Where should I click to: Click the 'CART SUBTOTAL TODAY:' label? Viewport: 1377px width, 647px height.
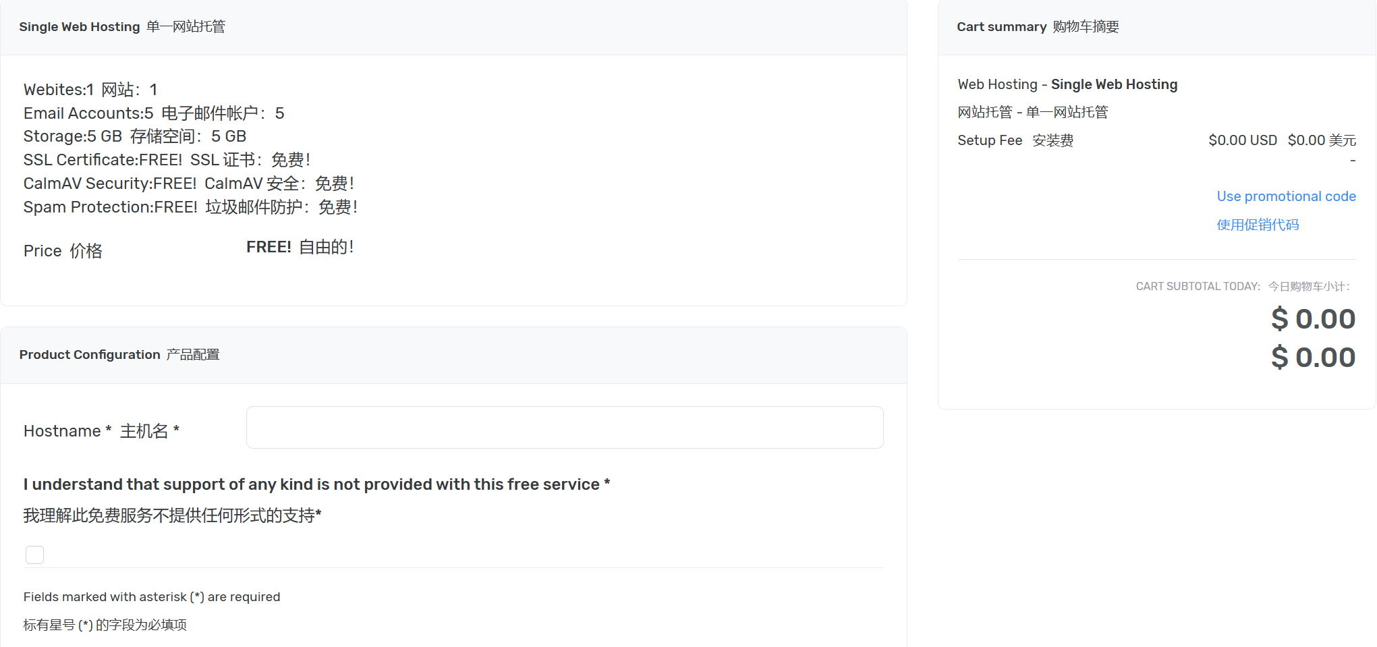pos(1198,286)
